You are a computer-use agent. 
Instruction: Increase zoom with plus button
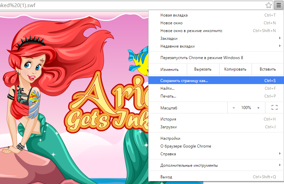pyautogui.click(x=258, y=108)
